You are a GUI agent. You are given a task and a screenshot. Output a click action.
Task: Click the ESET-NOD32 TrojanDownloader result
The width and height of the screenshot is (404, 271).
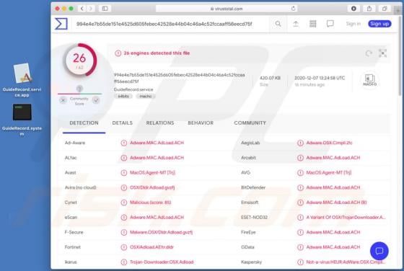point(346,218)
